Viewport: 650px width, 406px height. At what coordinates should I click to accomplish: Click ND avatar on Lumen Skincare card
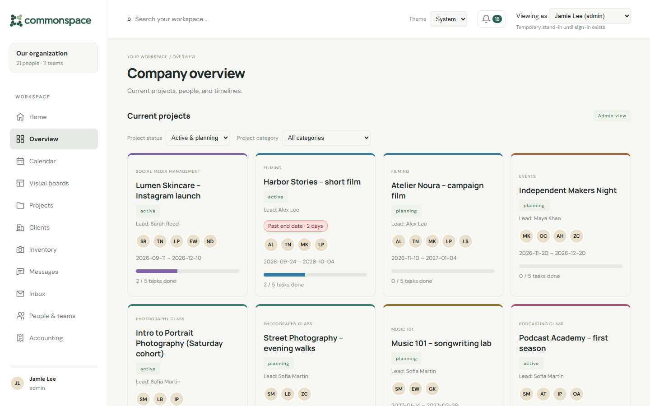(x=210, y=241)
